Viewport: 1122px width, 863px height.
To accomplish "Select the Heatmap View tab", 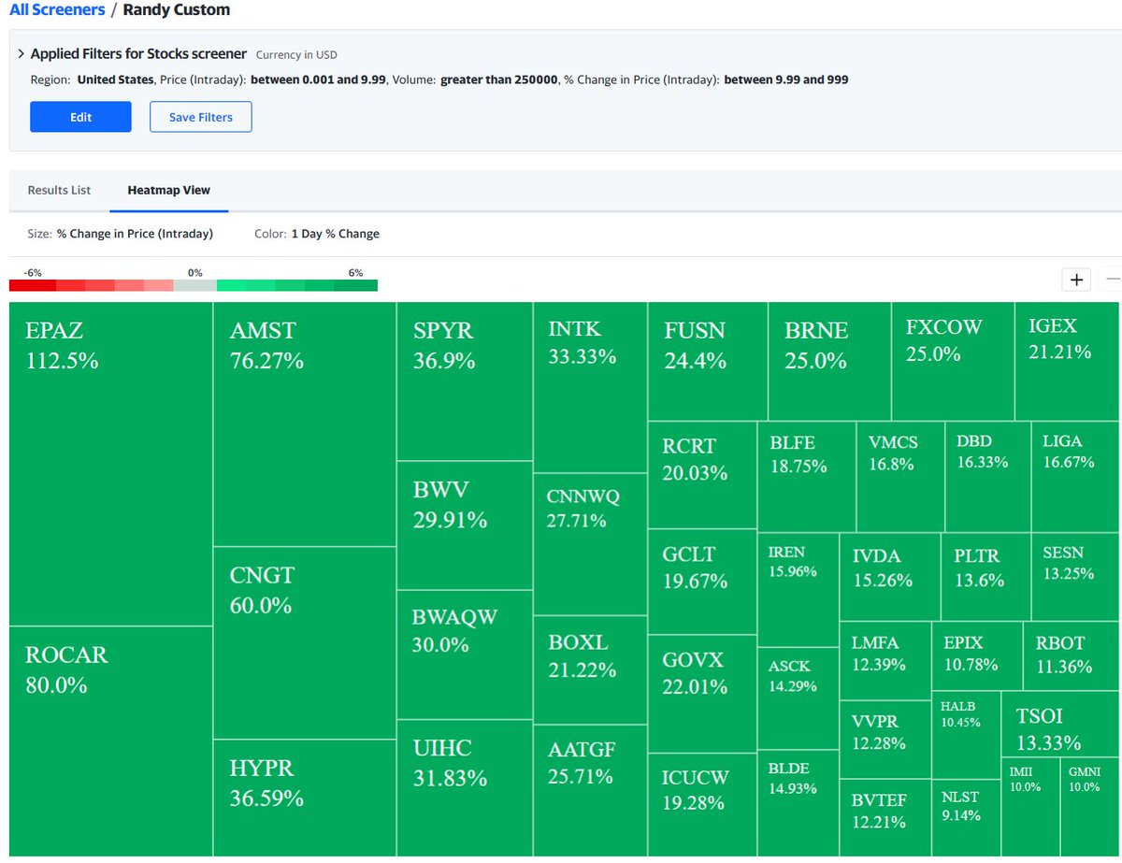I will click(168, 190).
